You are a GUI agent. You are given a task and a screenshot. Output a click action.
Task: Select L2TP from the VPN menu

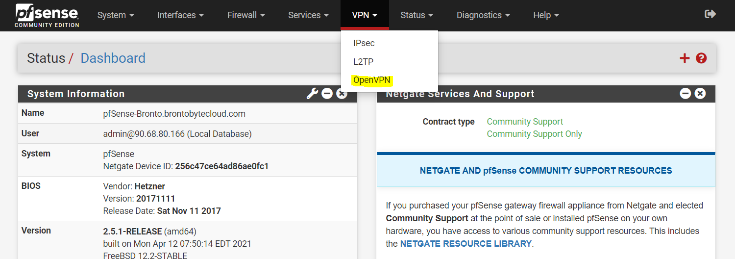point(364,62)
